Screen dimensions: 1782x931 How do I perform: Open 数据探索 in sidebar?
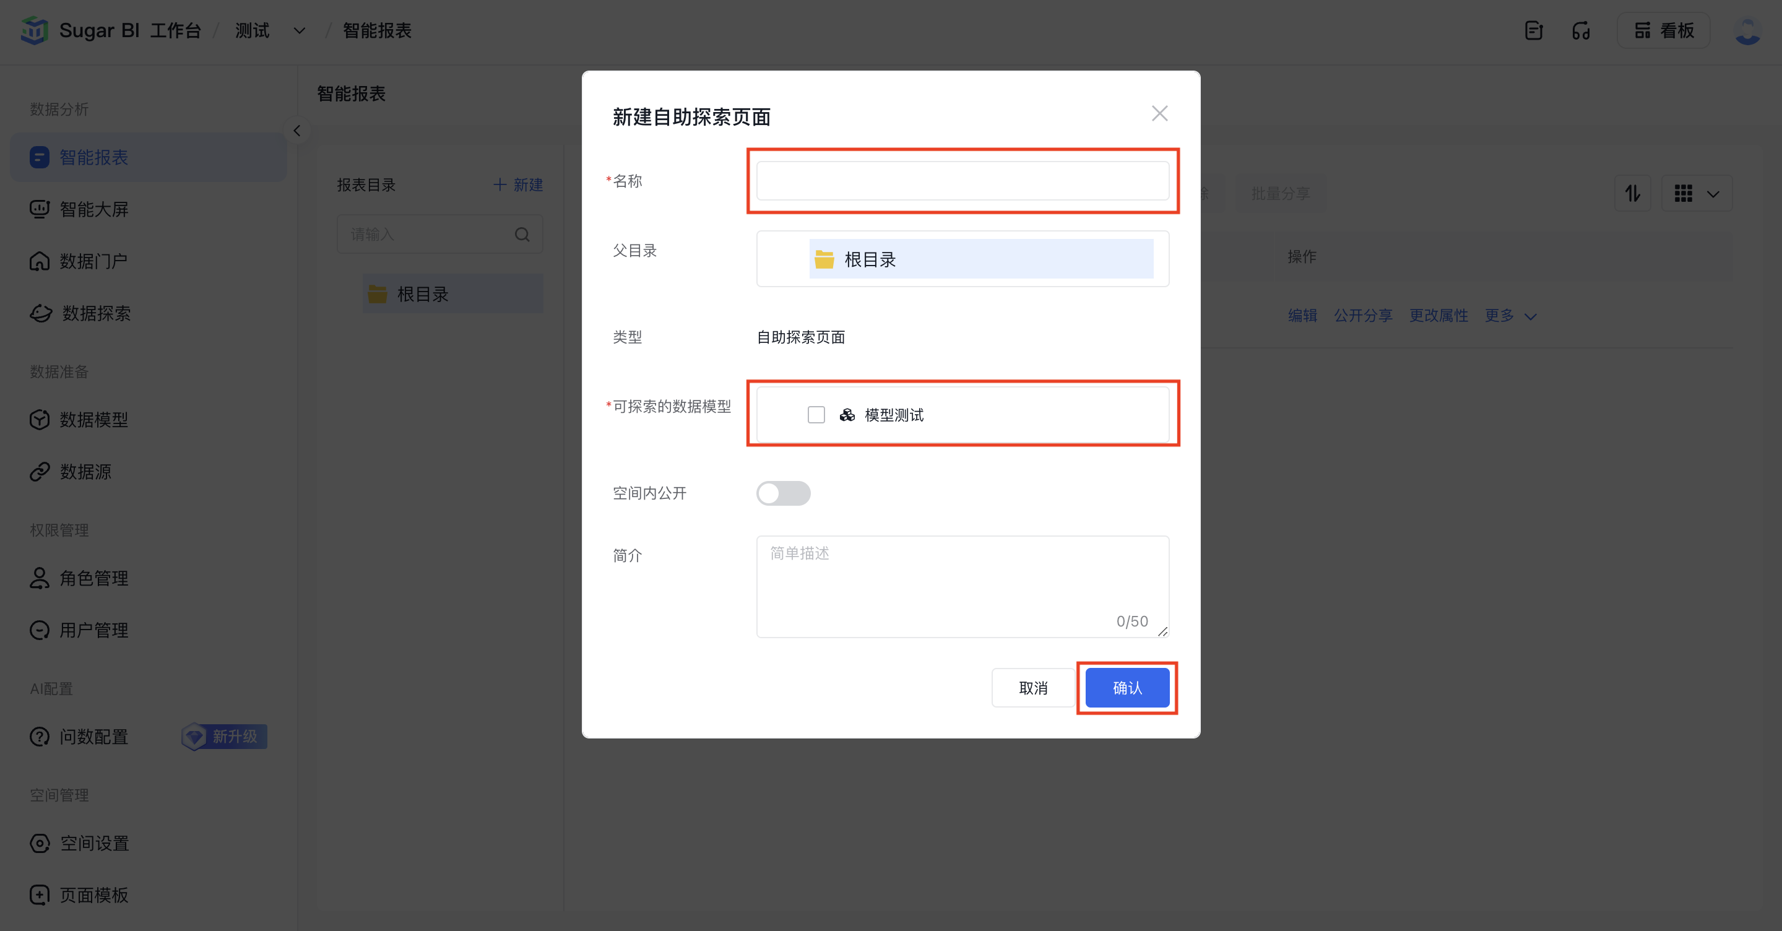tap(148, 313)
